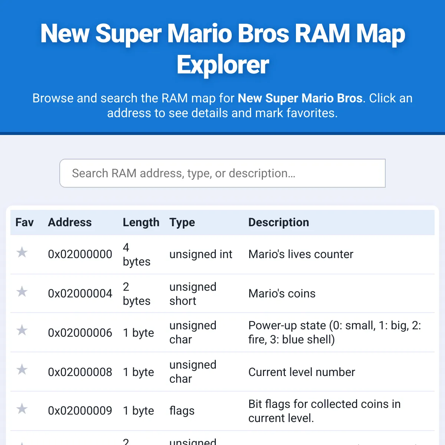Click the Type column header
445x445 pixels.
click(x=182, y=222)
